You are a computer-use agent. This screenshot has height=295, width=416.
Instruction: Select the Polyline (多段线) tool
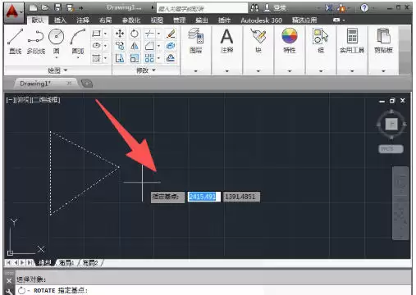(x=36, y=41)
